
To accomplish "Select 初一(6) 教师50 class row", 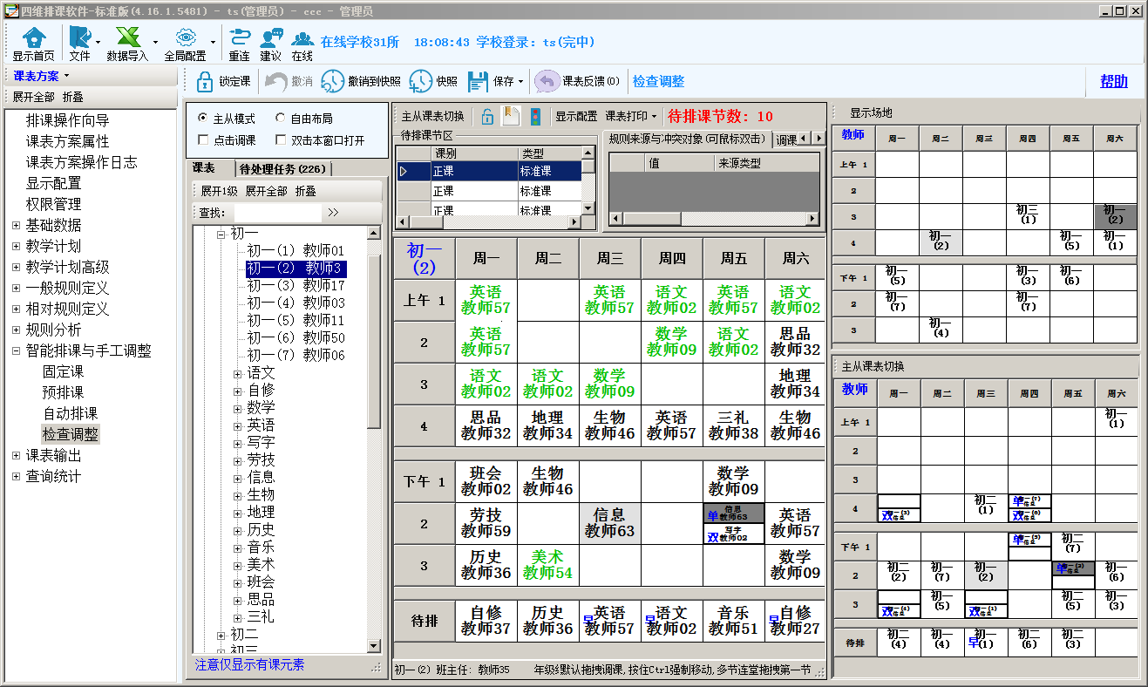I will tap(295, 337).
